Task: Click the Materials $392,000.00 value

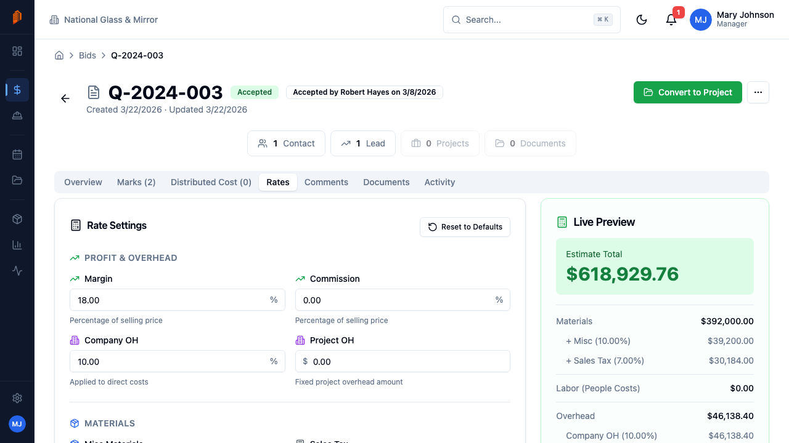Action: click(727, 321)
